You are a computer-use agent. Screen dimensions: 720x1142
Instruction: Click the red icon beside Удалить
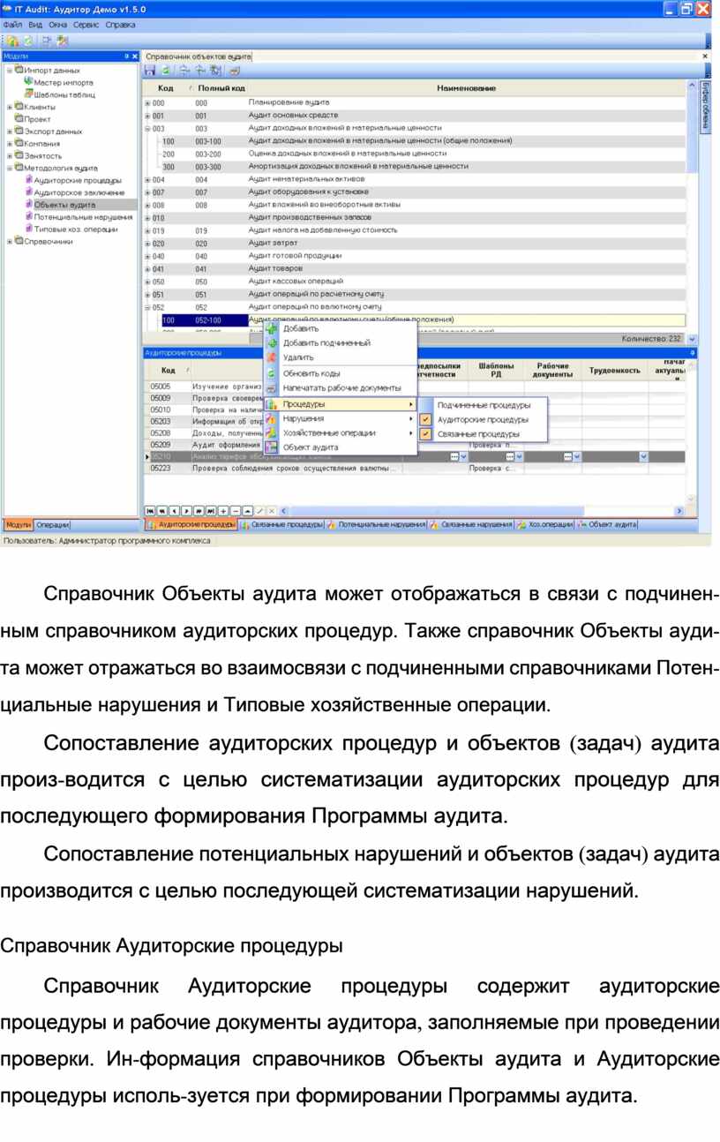[272, 357]
